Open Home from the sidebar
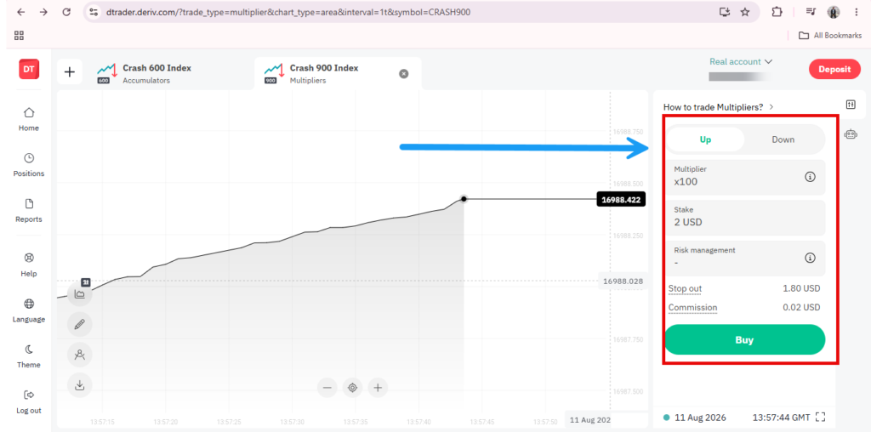 pos(29,119)
